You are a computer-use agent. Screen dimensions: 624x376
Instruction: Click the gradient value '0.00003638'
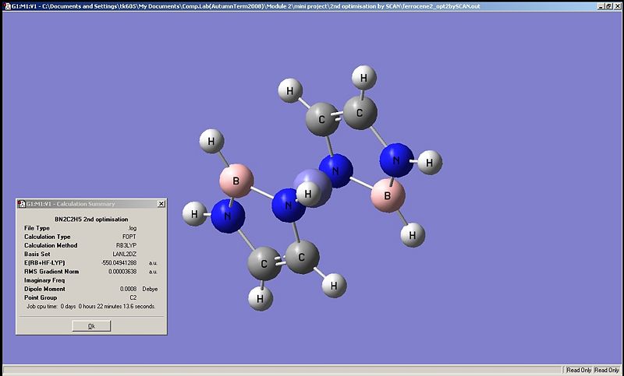[122, 272]
